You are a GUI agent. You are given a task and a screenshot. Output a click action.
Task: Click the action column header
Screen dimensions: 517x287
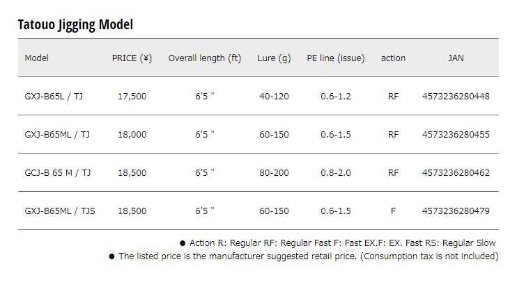tap(393, 58)
